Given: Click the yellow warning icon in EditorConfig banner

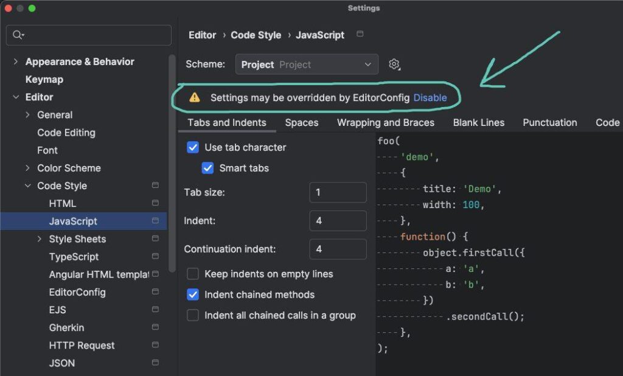Looking at the screenshot, I should click(x=194, y=97).
